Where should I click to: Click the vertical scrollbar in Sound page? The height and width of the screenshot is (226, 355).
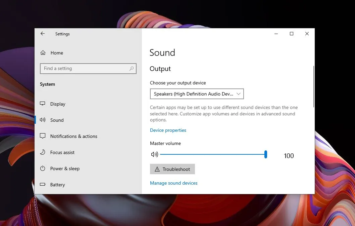[x=313, y=87]
